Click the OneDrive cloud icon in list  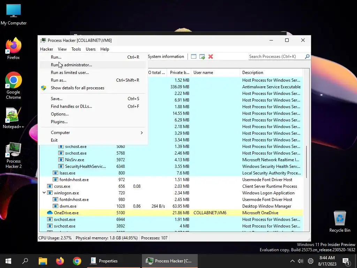coord(50,213)
